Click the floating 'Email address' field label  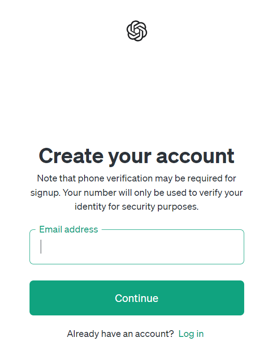tap(68, 229)
